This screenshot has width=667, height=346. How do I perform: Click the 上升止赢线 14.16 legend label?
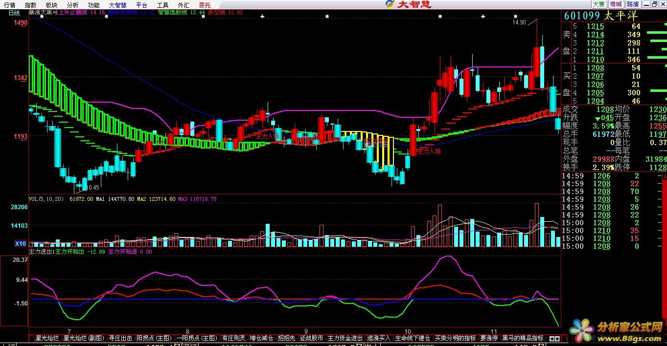pos(82,13)
